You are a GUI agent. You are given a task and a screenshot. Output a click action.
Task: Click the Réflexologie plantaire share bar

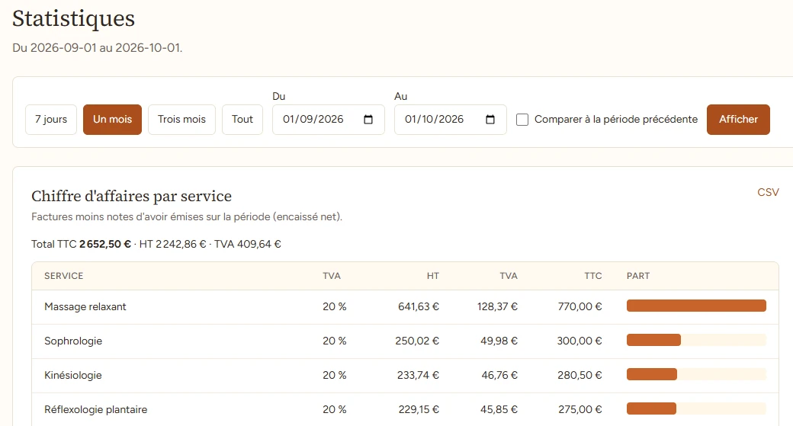[x=696, y=408]
